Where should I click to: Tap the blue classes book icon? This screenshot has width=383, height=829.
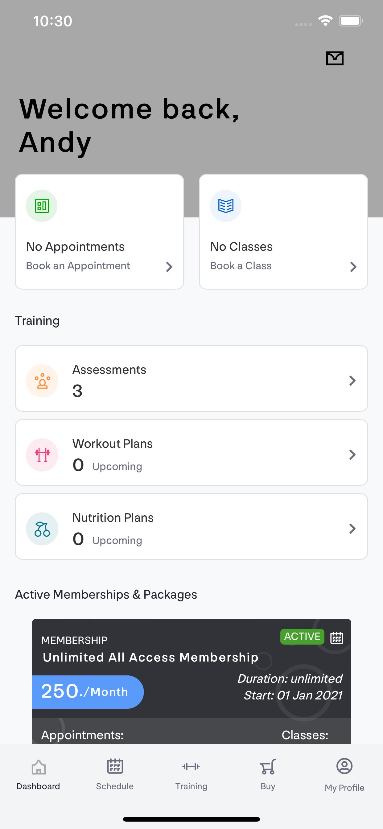[x=226, y=206]
